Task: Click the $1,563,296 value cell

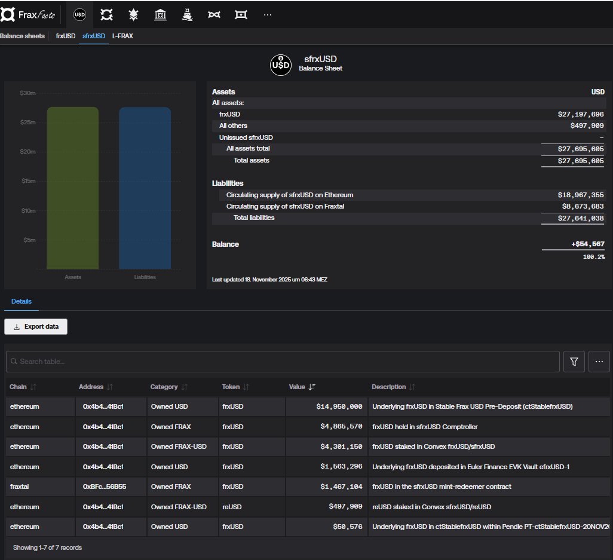Action: [x=341, y=467]
